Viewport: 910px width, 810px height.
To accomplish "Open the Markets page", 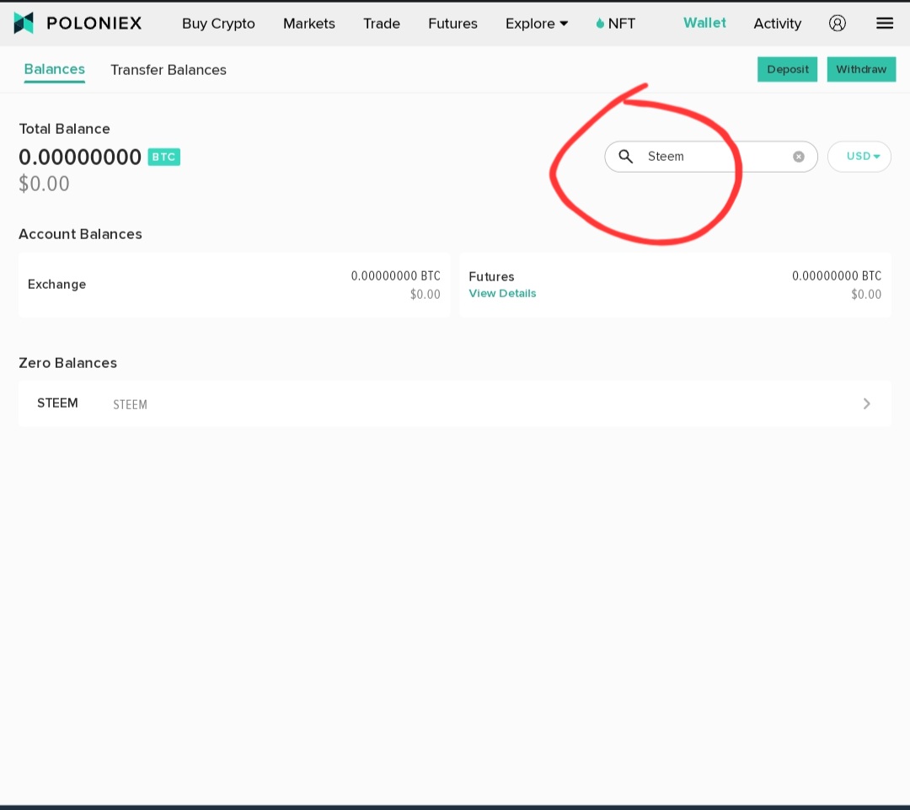I will (x=308, y=24).
